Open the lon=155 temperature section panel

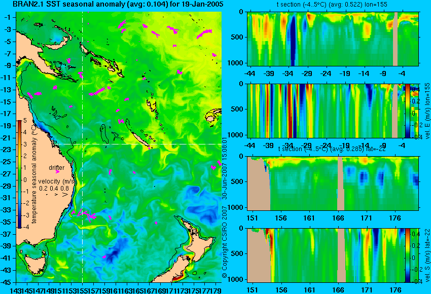pyautogui.click(x=333, y=39)
